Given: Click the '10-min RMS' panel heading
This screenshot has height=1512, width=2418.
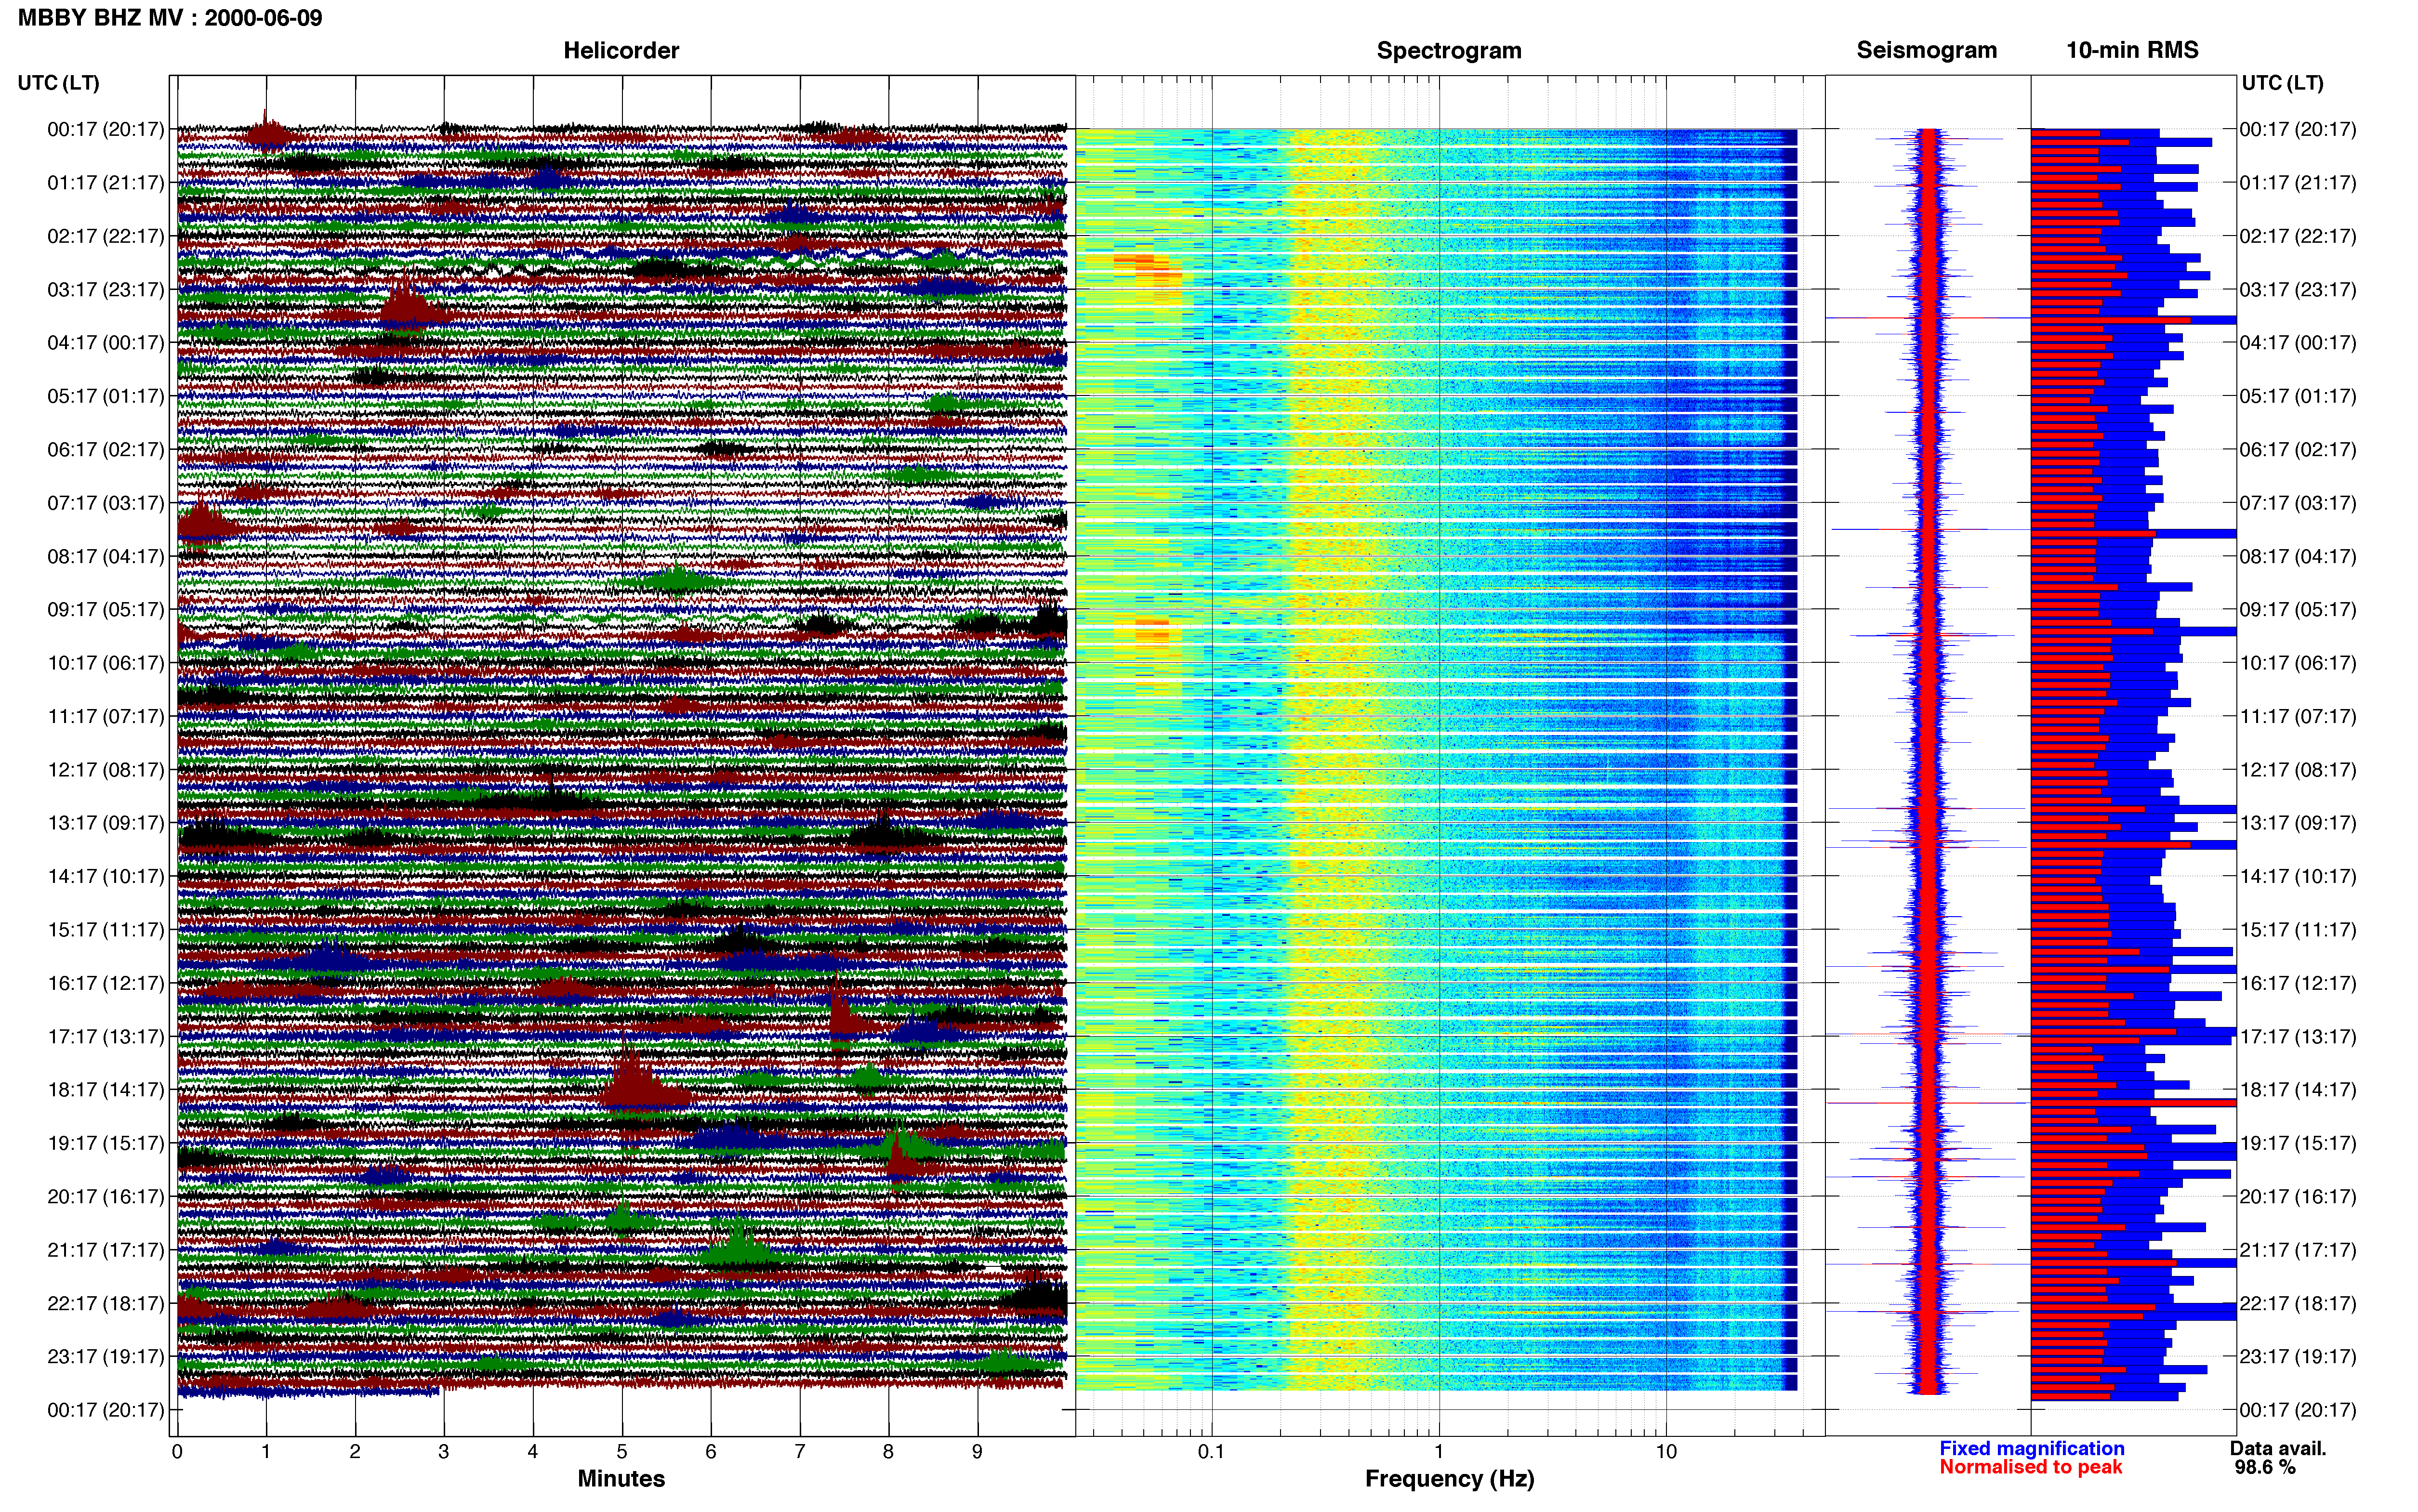Looking at the screenshot, I should pyautogui.click(x=2132, y=50).
